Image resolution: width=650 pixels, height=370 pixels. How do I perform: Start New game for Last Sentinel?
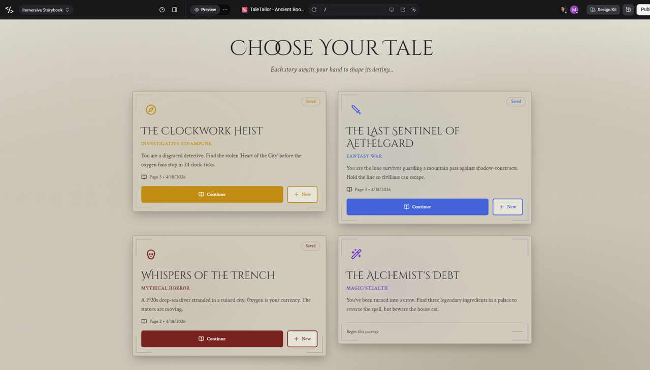[508, 207]
